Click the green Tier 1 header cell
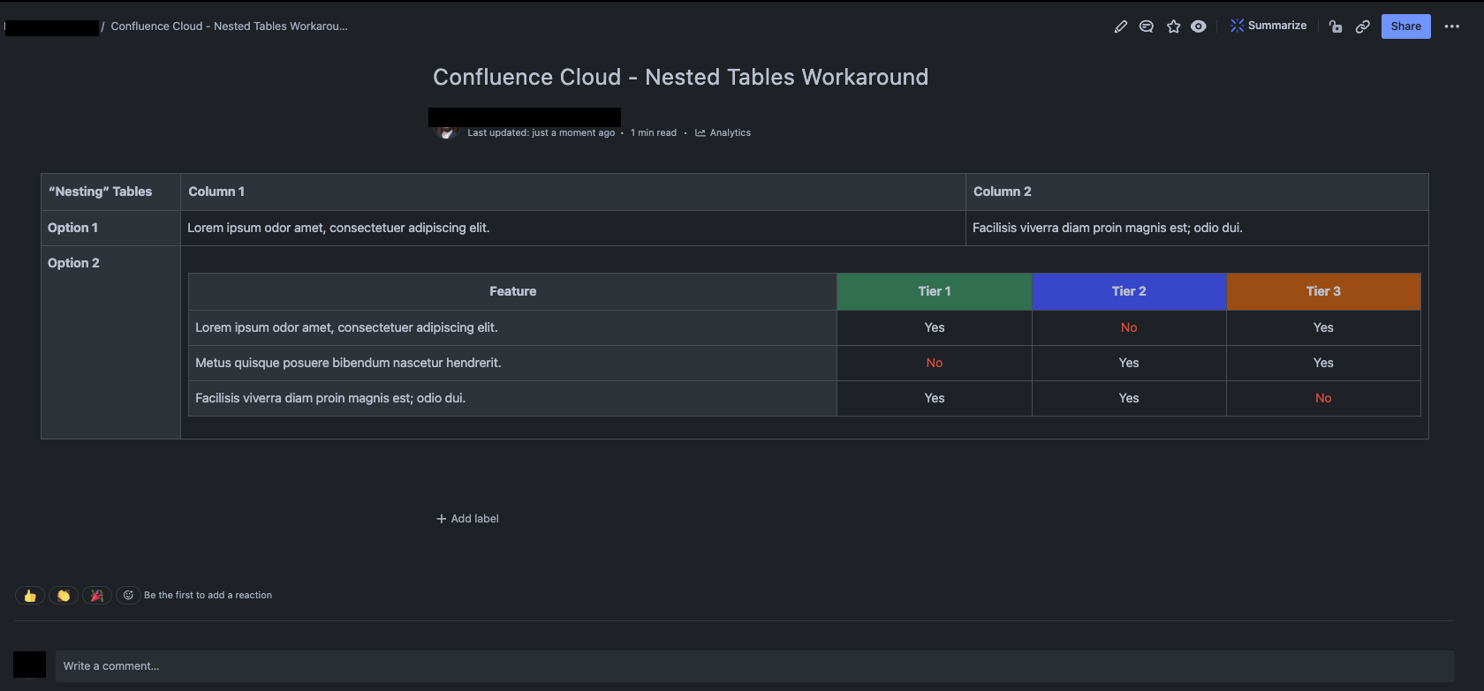Screen dimensions: 1484x691 click(935, 291)
